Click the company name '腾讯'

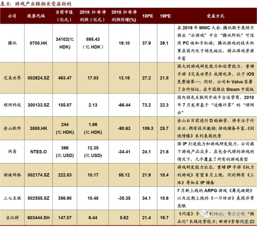[x=12, y=43]
